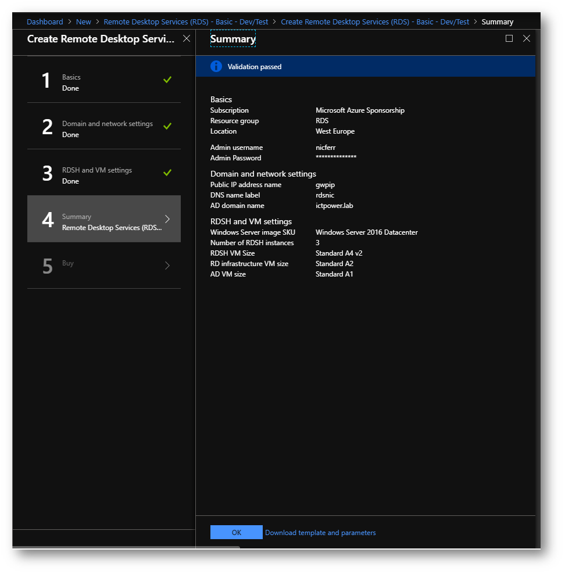The width and height of the screenshot is (565, 574).
Task: Close the Create Remote Desktop Services blade
Action: (x=187, y=38)
